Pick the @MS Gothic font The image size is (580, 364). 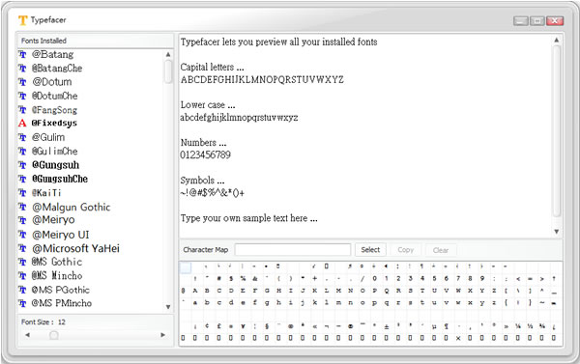(x=57, y=262)
